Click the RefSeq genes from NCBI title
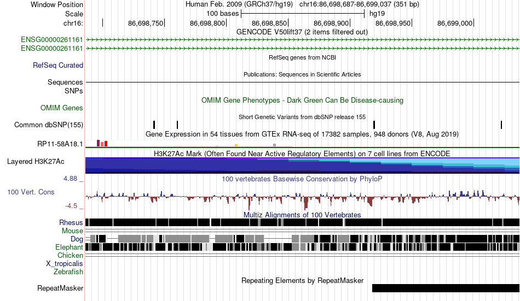The height and width of the screenshot is (301, 520). [303, 57]
